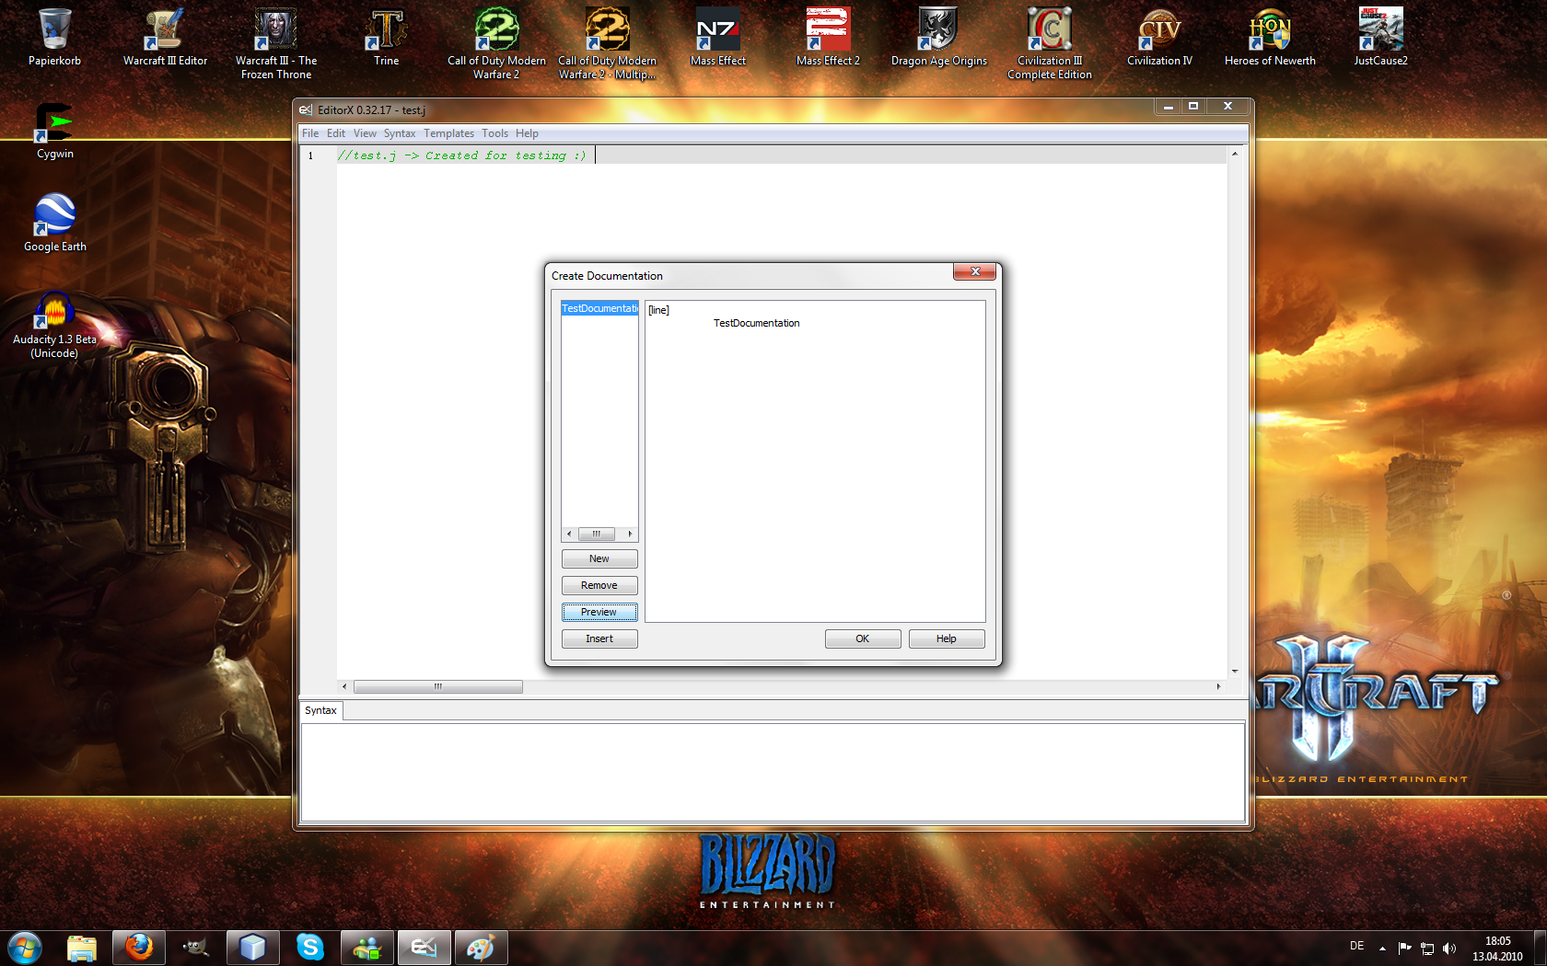Screen dimensions: 1547x966
Task: Select the JustCause2 desktop shortcut
Action: 1380,37
